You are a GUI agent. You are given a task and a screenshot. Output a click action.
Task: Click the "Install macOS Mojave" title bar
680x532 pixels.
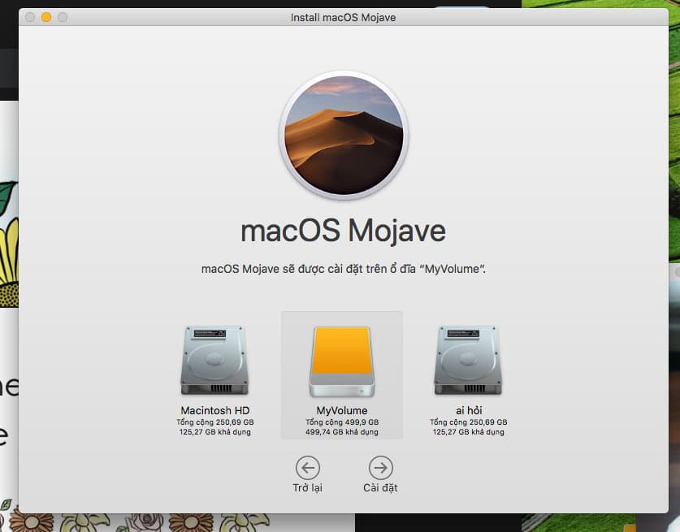pyautogui.click(x=343, y=17)
